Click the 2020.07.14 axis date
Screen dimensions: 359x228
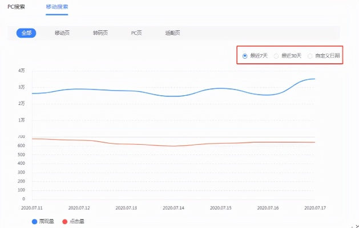[x=174, y=208]
